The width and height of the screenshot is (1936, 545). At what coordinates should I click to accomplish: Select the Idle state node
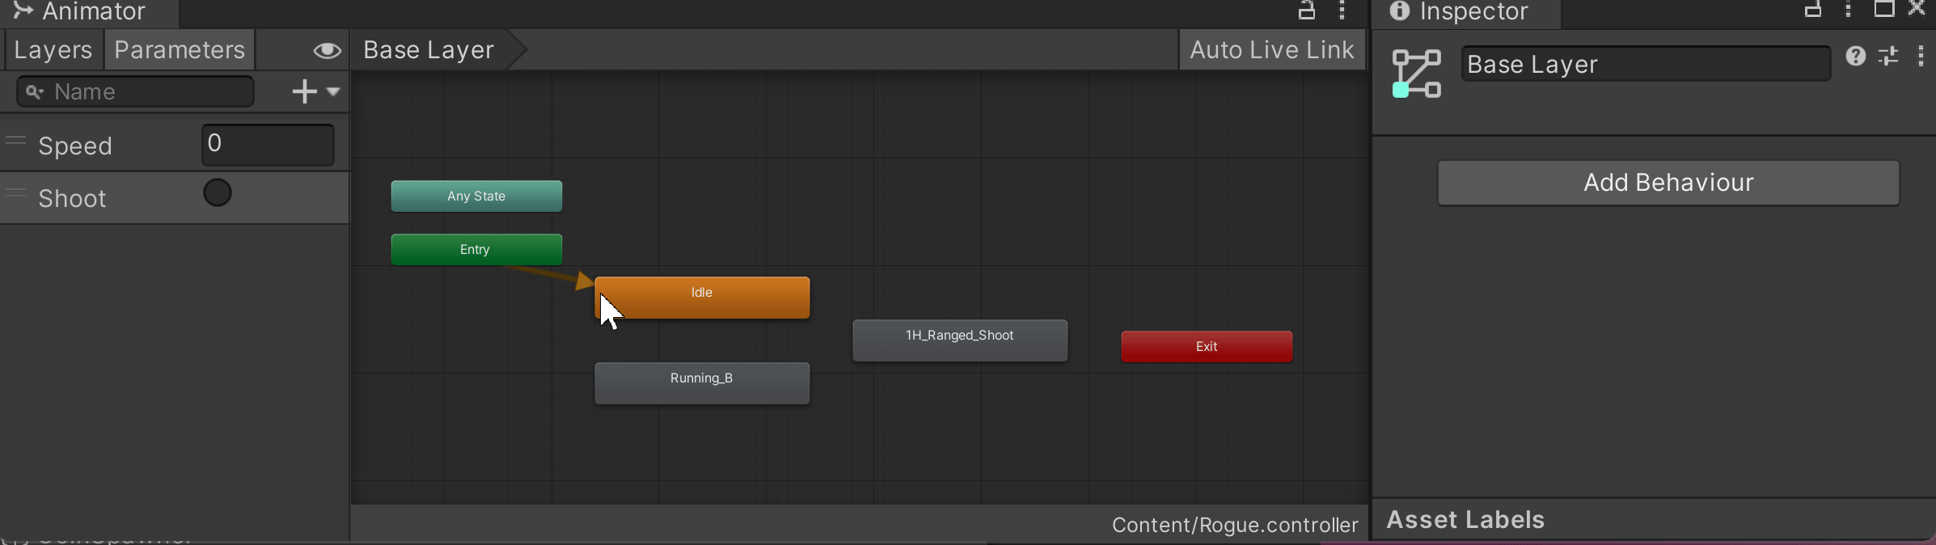pyautogui.click(x=701, y=297)
